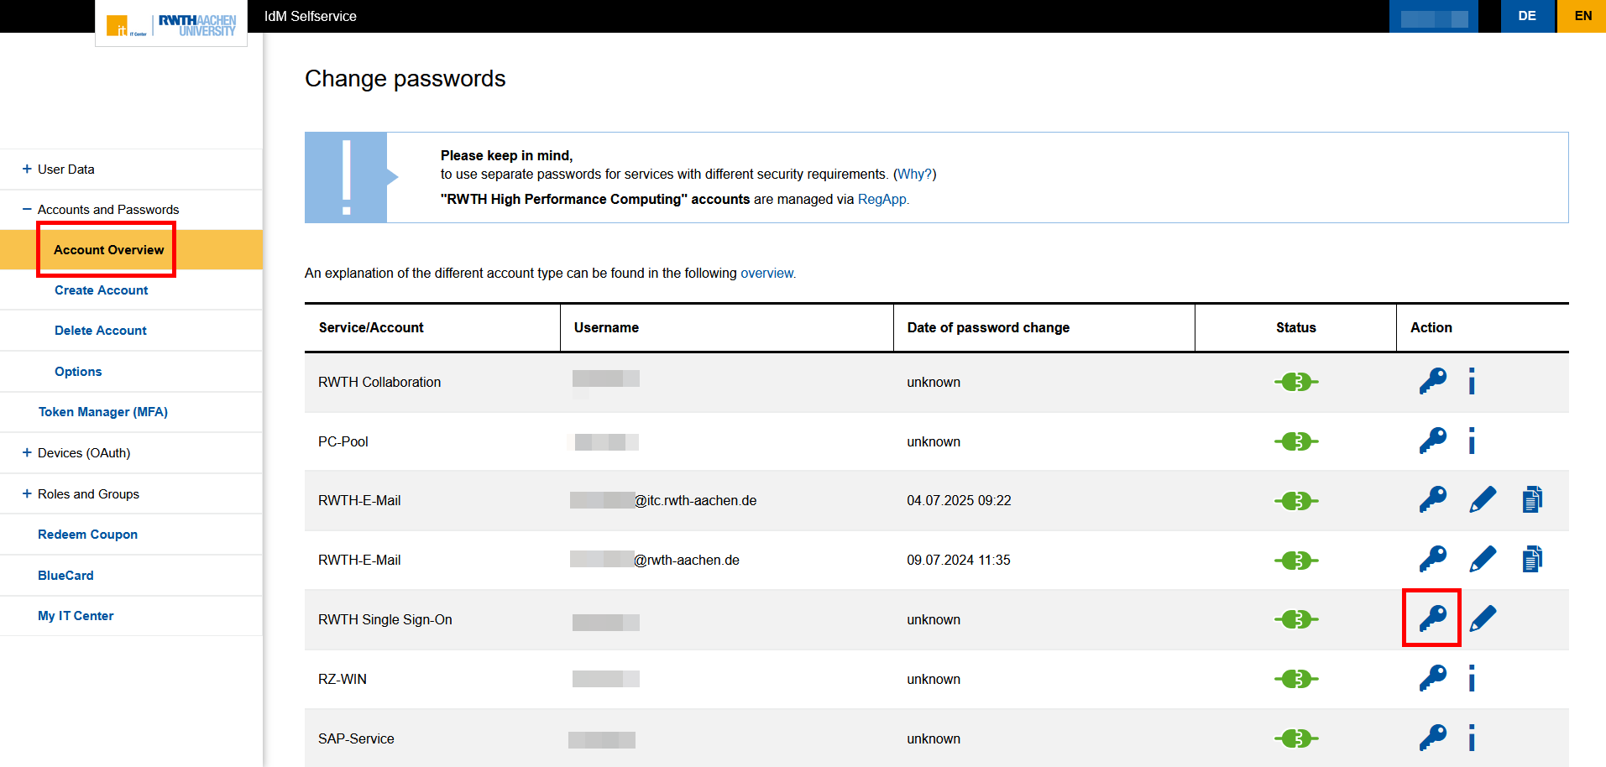
Task: Click the key icon for SAP-Service
Action: pyautogui.click(x=1431, y=738)
